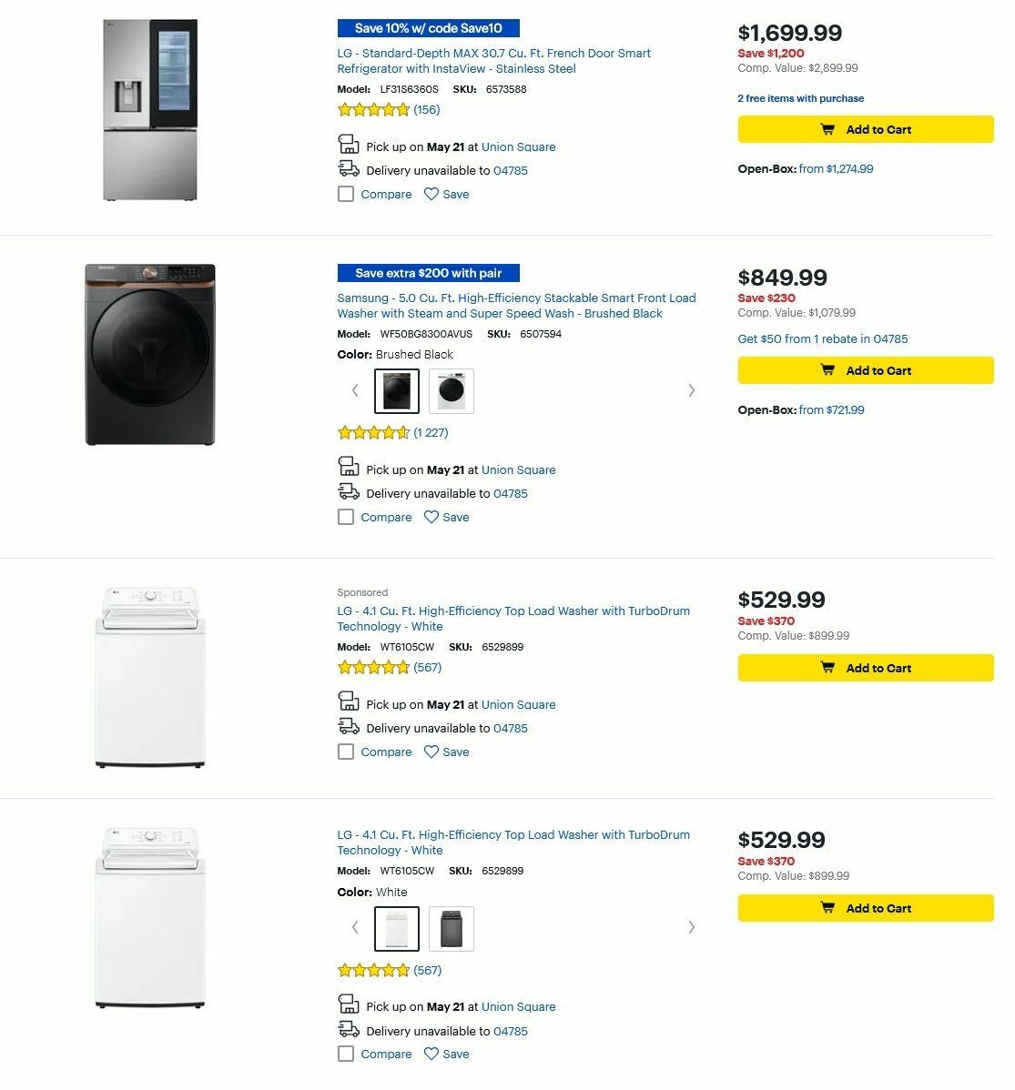1015x1090 pixels.
Task: Click the heart icon to save the Samsung washer
Action: point(431,516)
